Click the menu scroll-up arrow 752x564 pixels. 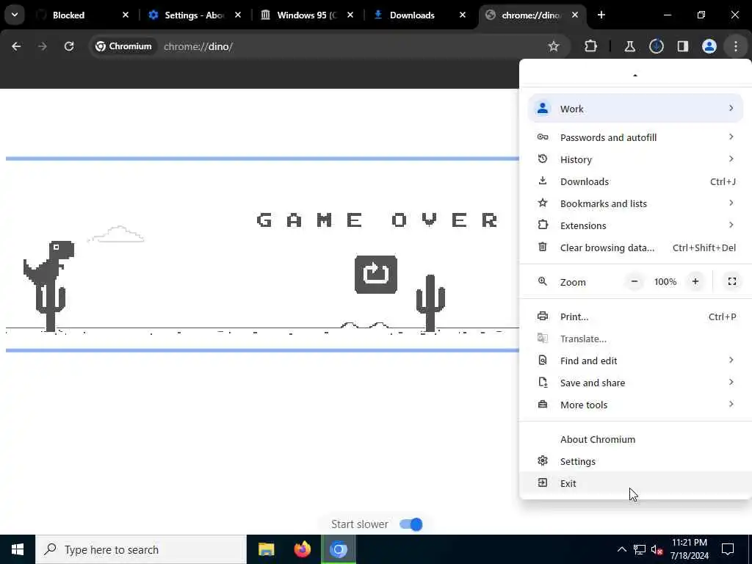point(635,76)
